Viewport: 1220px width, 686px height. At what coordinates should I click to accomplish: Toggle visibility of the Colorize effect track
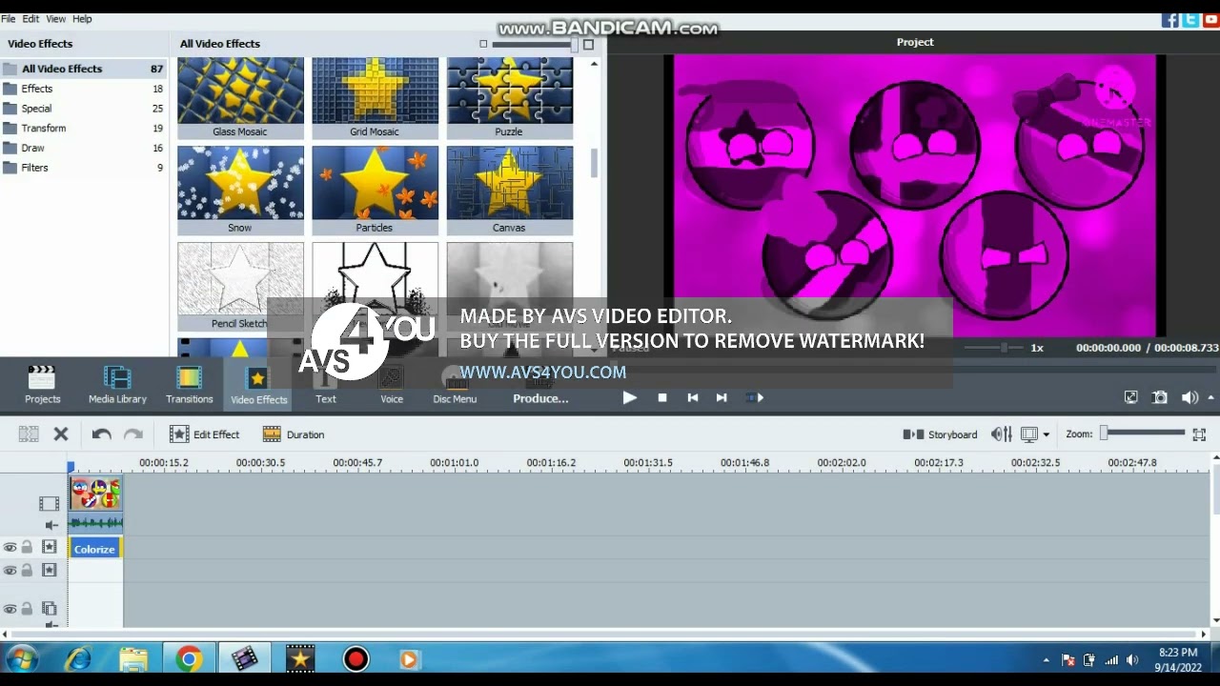point(10,547)
